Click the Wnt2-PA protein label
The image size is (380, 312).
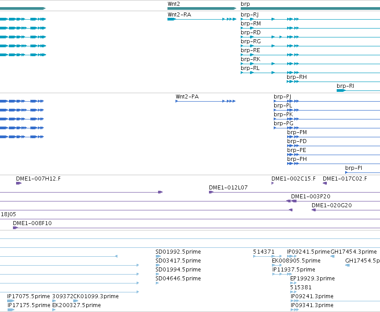point(187,97)
